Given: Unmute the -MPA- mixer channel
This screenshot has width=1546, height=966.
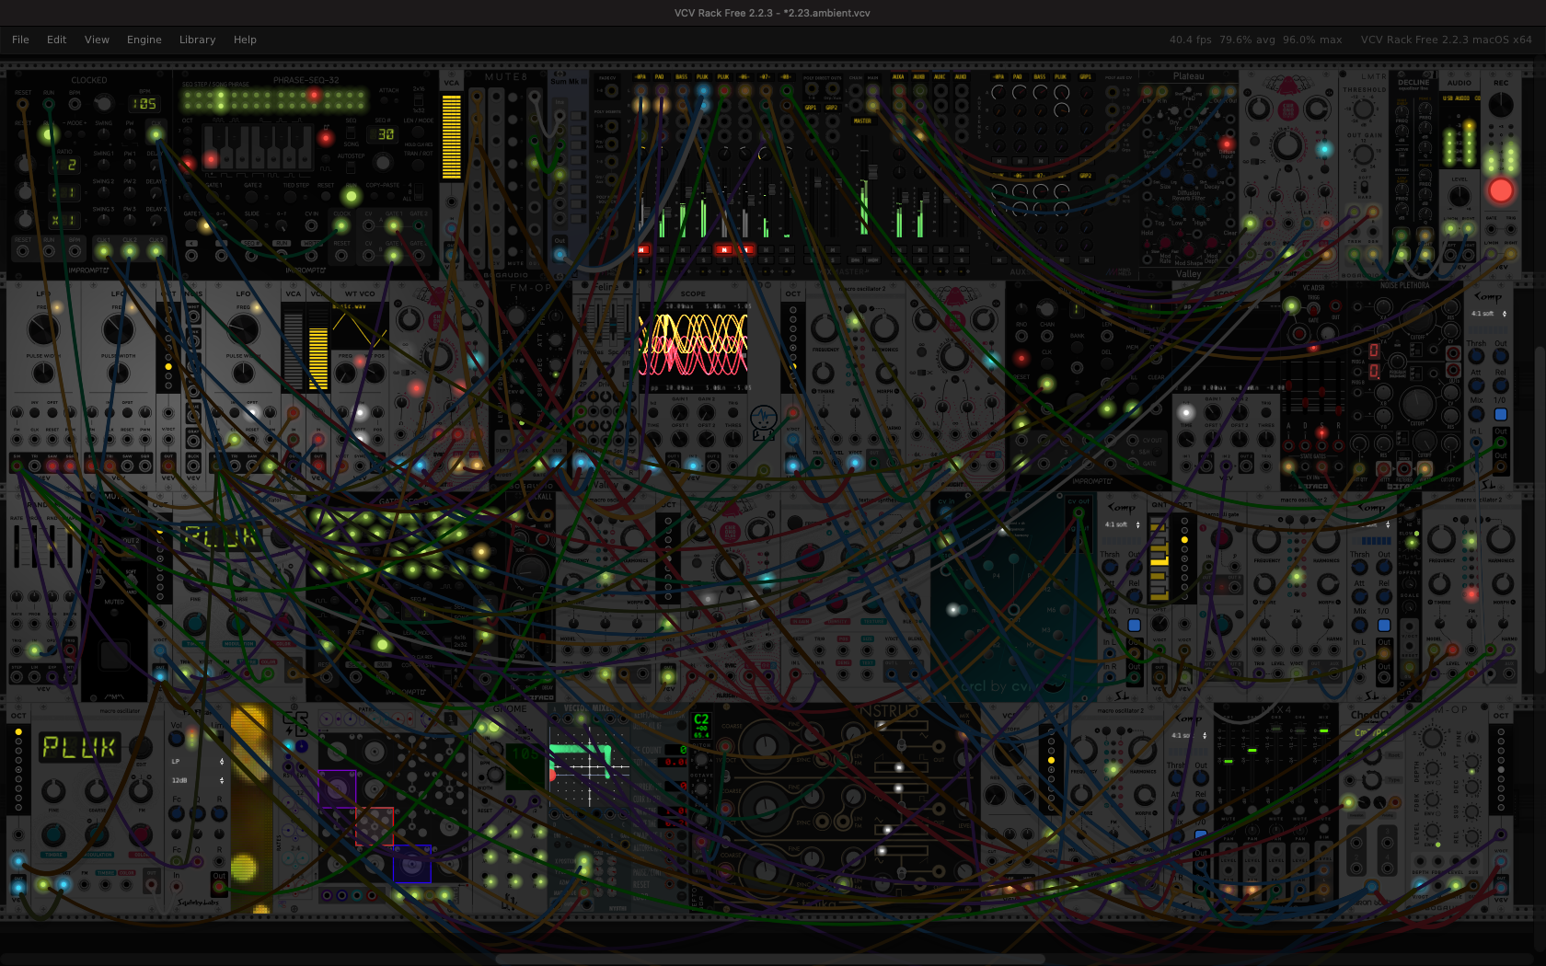Looking at the screenshot, I should tap(642, 249).
